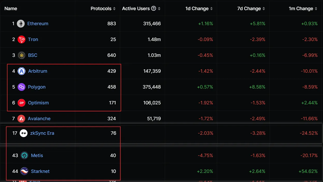Screen dimensions: 323x182
Task: Click the BSC chain logo icon
Action: 22,55
